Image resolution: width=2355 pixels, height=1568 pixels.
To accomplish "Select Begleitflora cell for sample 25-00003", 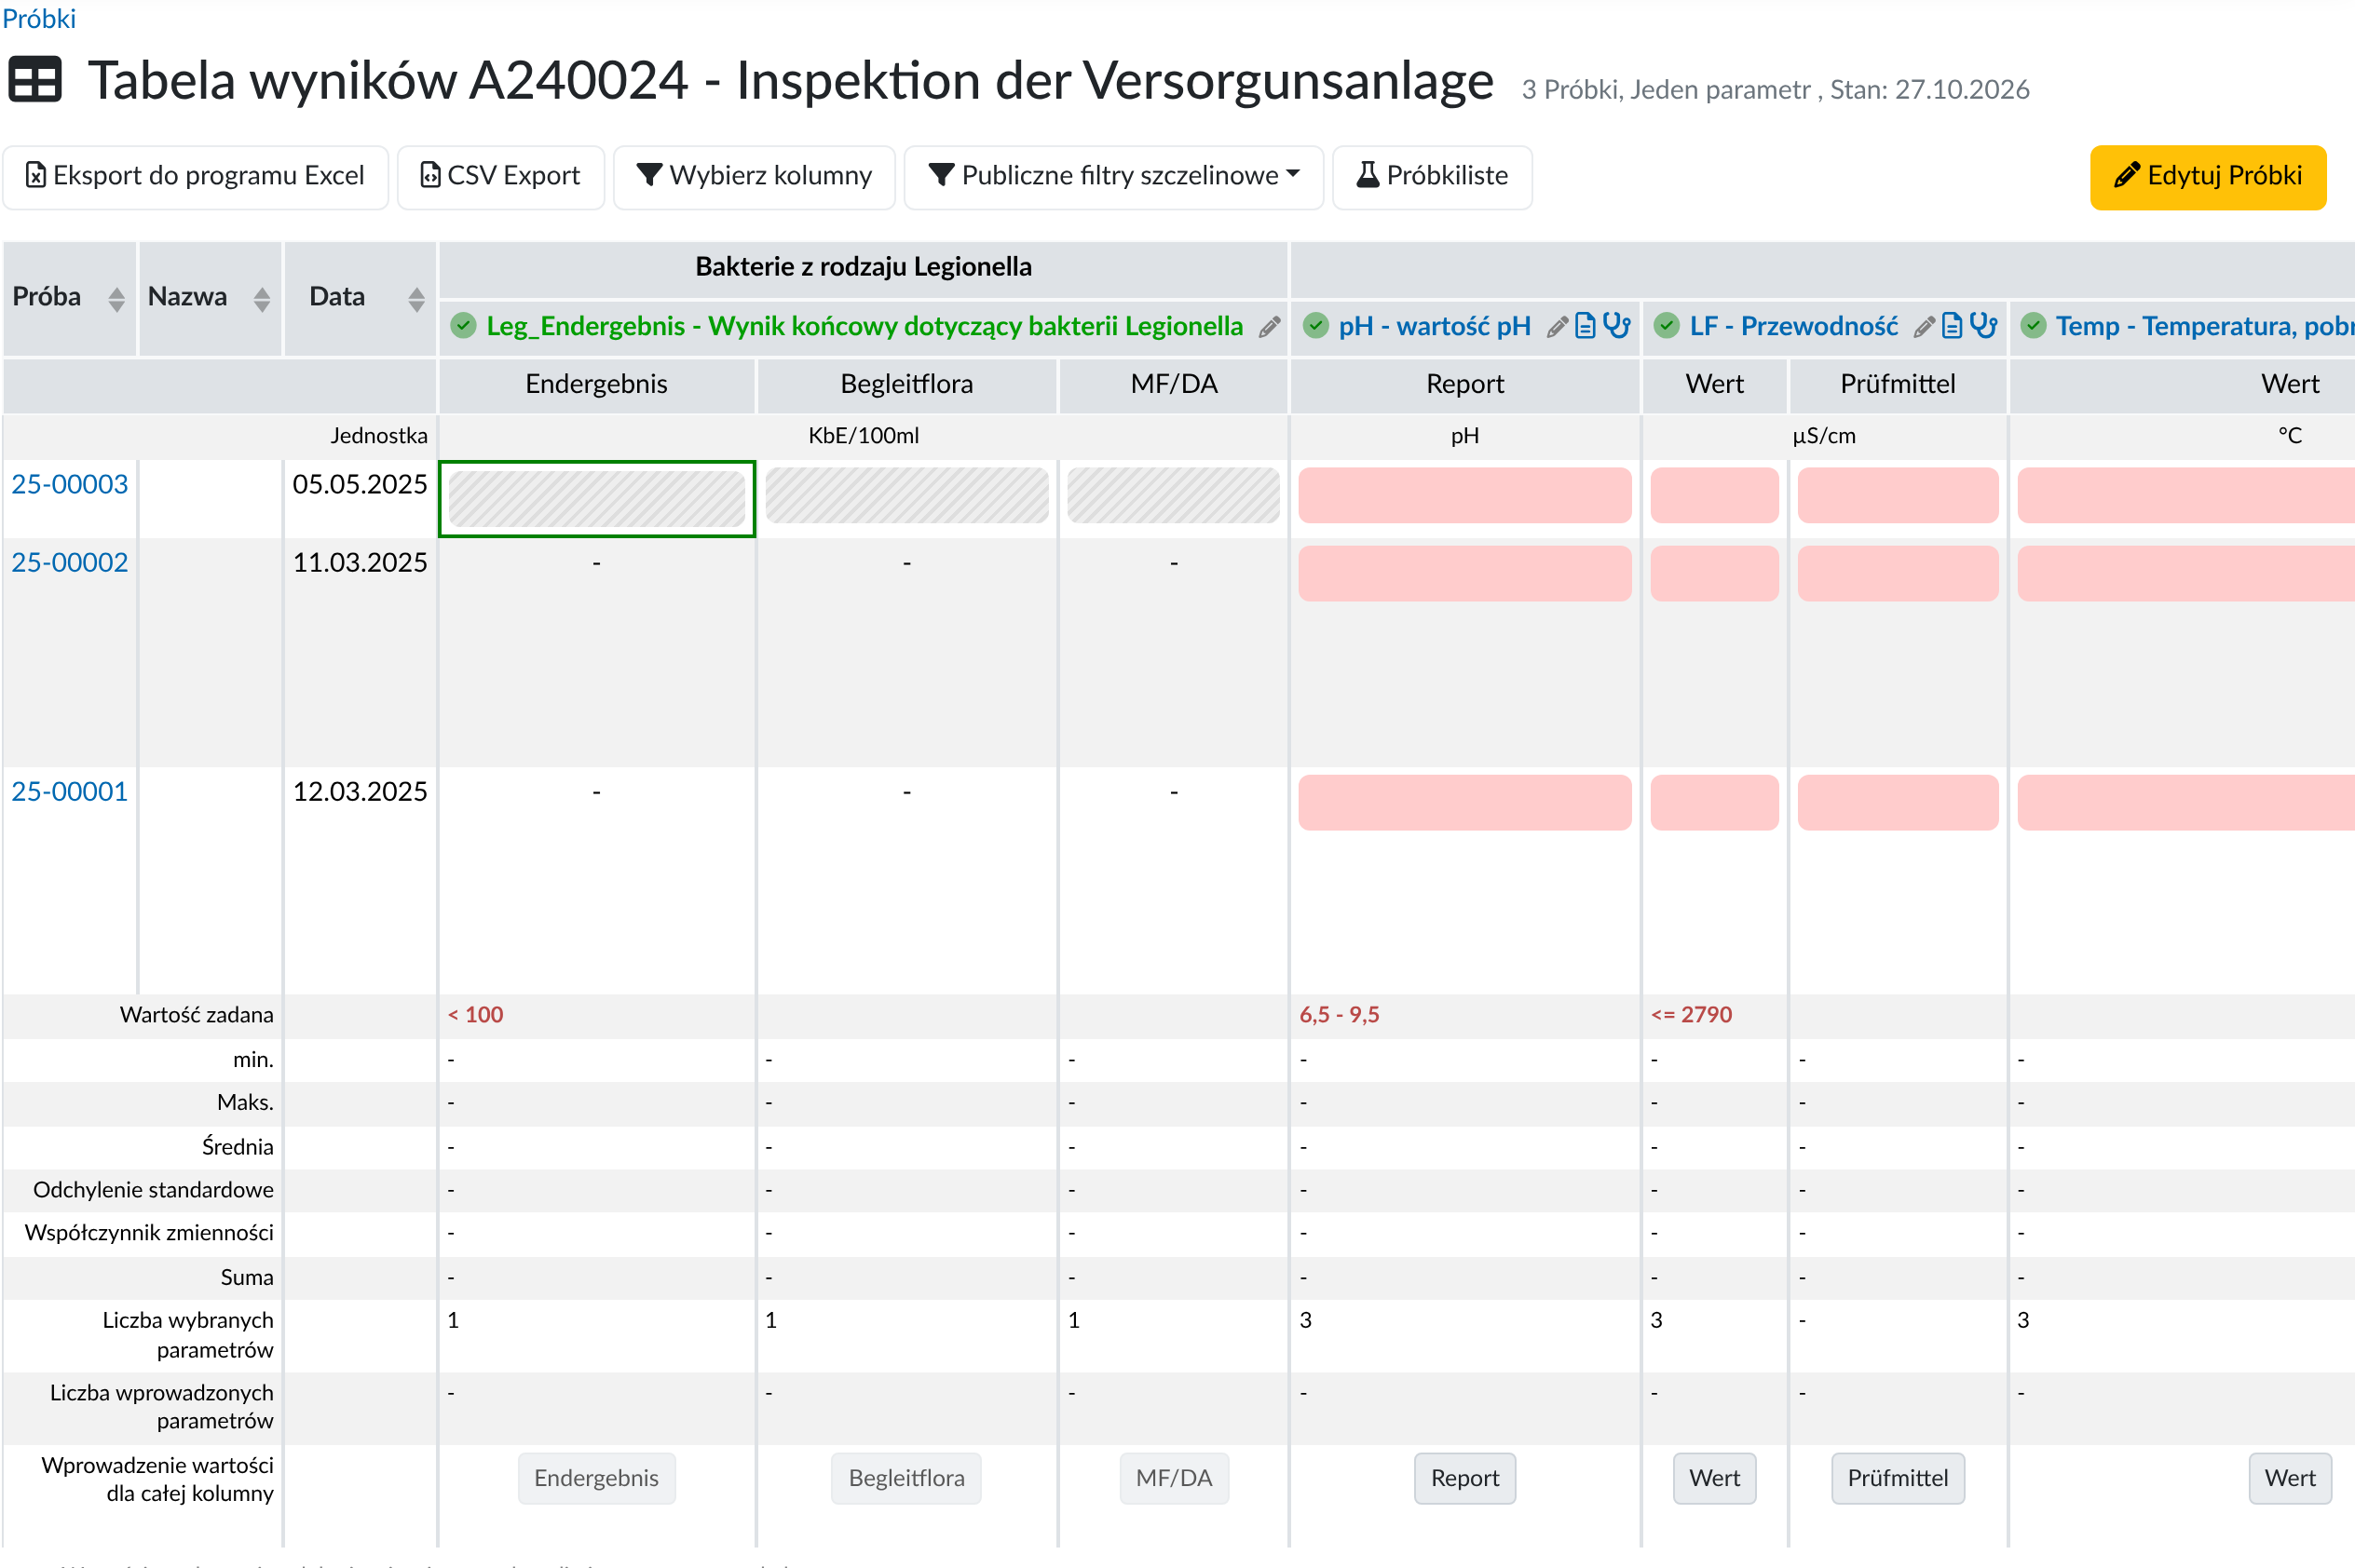I will tap(907, 496).
